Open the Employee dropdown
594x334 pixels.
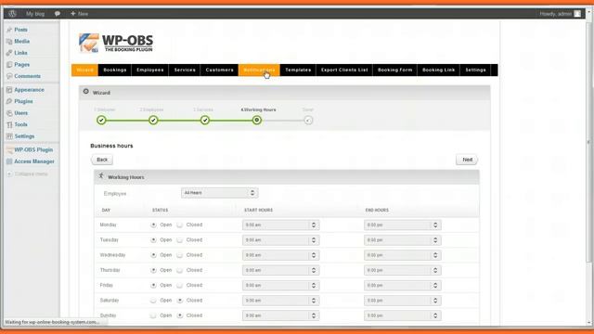tap(220, 193)
